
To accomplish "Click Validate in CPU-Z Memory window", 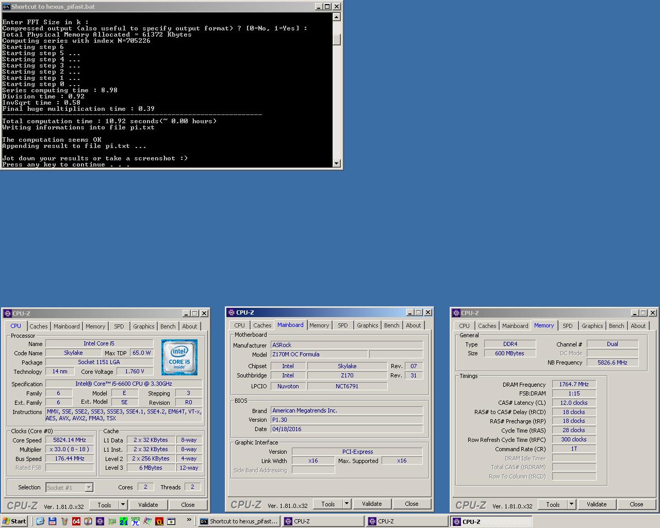I will (x=597, y=504).
